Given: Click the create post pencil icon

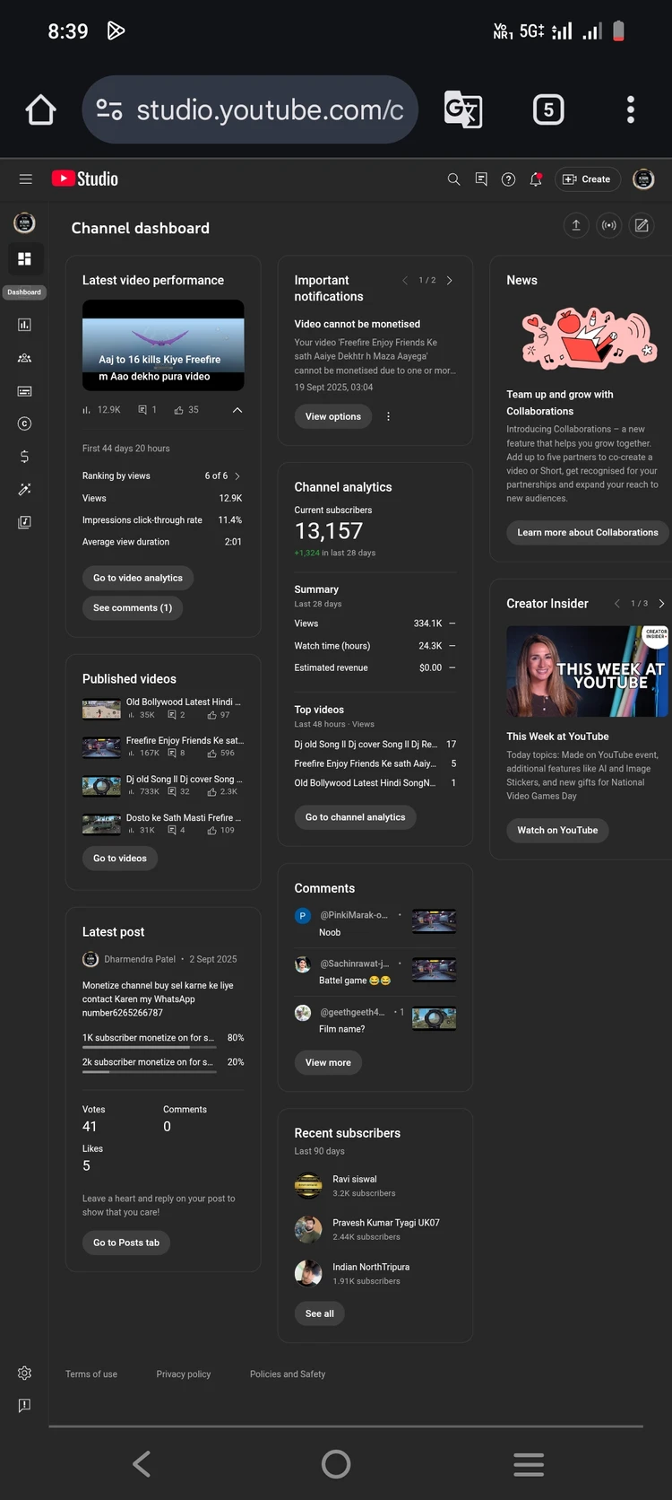Looking at the screenshot, I should point(642,225).
